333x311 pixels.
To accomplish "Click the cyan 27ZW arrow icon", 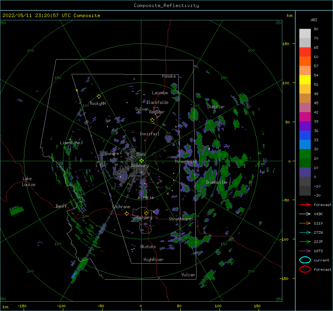I will click(x=305, y=233).
